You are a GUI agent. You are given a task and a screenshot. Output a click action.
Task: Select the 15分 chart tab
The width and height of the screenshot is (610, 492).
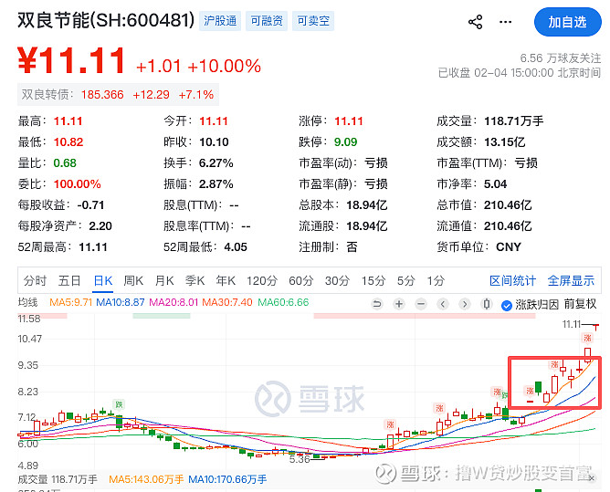click(373, 280)
